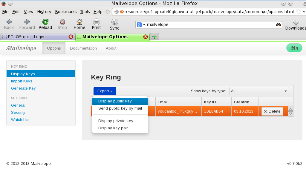This screenshot has height=175, width=306.
Task: Expand the URL bar history dropdown arrow
Action: tap(304, 12)
